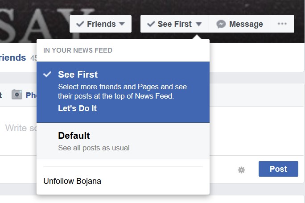Click the Messenger icon on the Message button
305x203 pixels.
coord(221,24)
